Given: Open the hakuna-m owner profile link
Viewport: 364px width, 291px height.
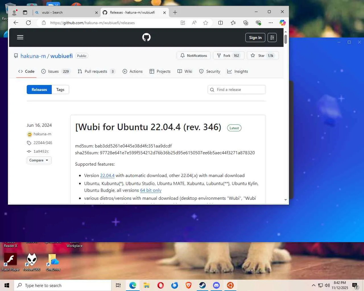Looking at the screenshot, I should pyautogui.click(x=33, y=56).
